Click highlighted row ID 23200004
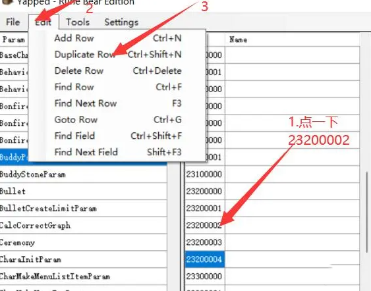 [205, 259]
